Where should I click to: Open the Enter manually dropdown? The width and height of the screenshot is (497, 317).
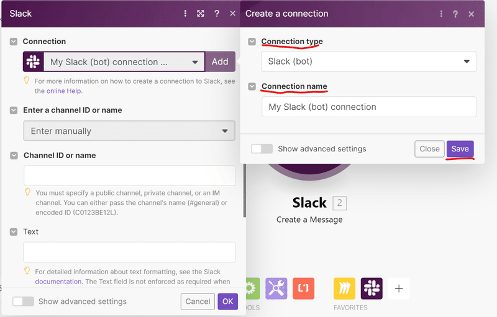pyautogui.click(x=129, y=131)
